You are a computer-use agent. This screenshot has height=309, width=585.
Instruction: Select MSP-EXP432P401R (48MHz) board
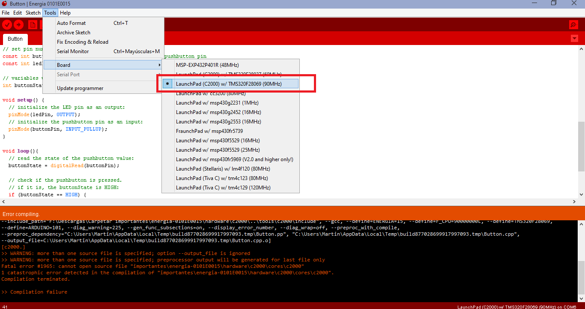tap(230, 65)
